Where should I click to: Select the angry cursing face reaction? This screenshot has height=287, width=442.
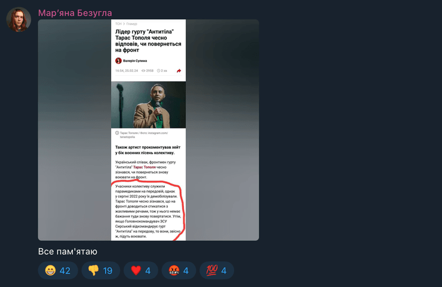pyautogui.click(x=179, y=270)
